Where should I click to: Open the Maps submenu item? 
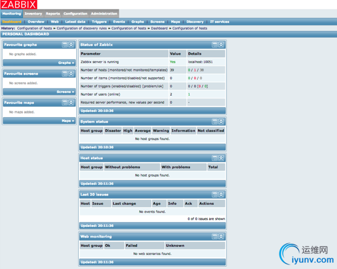[x=175, y=22]
